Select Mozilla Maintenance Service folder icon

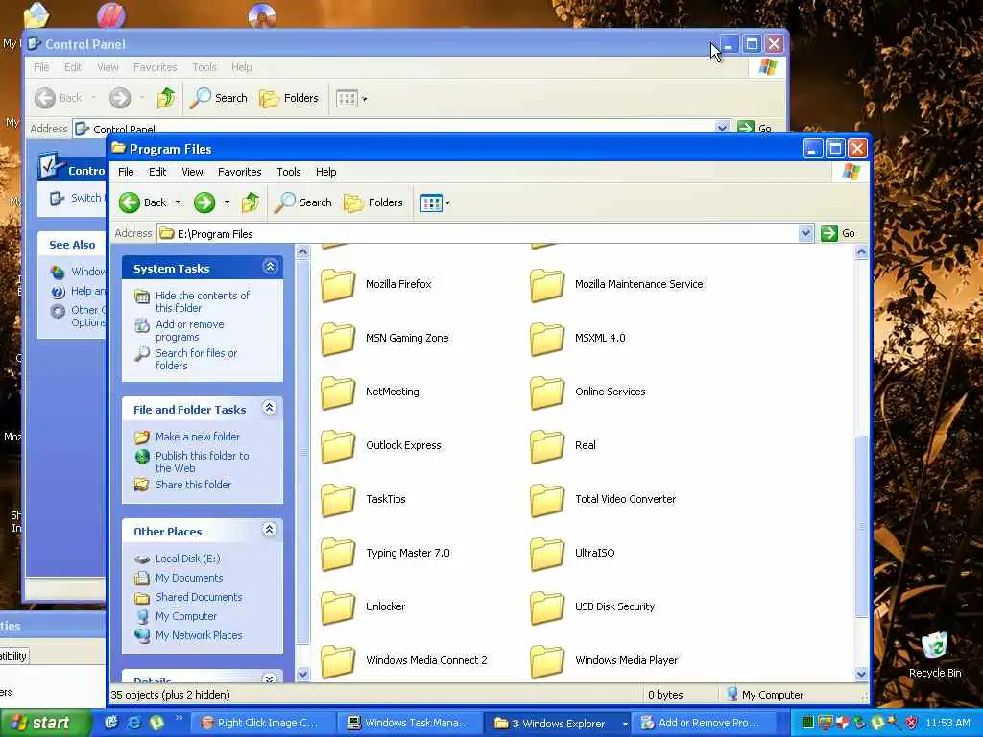click(x=547, y=285)
